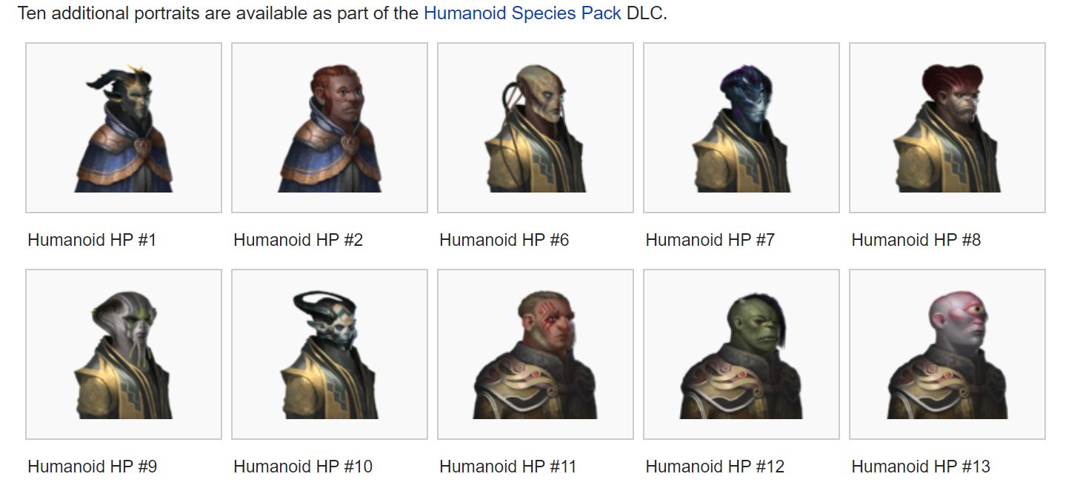The height and width of the screenshot is (488, 1080).
Task: Open the Humanoid HP #7 portrait
Action: pos(741,127)
